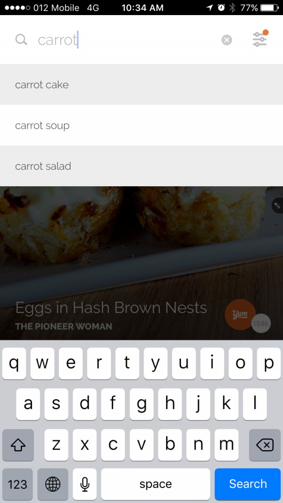This screenshot has width=283, height=503.
Task: Open the search filters icon
Action: coord(260,39)
